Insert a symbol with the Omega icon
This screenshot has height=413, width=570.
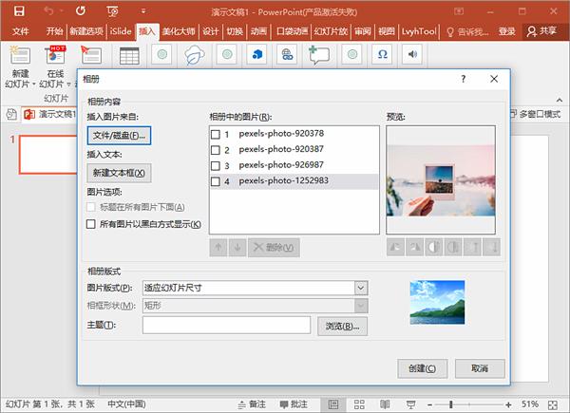[382, 54]
